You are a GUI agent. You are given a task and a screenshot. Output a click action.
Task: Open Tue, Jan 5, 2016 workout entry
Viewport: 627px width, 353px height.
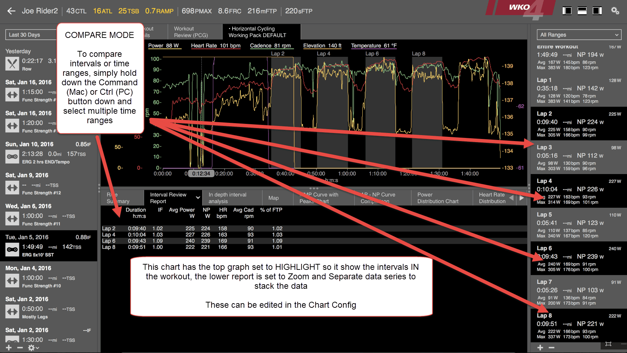(49, 246)
